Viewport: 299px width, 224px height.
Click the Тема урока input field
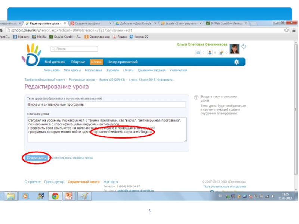106,105
